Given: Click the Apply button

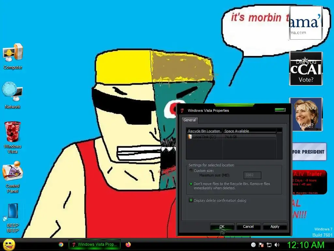Looking at the screenshot, I should point(275,226).
